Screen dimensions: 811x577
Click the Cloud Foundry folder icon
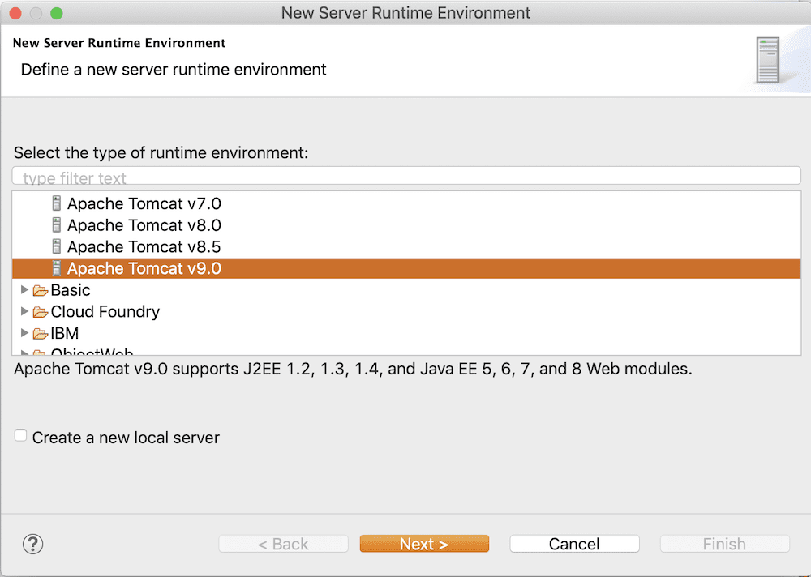click(x=41, y=312)
